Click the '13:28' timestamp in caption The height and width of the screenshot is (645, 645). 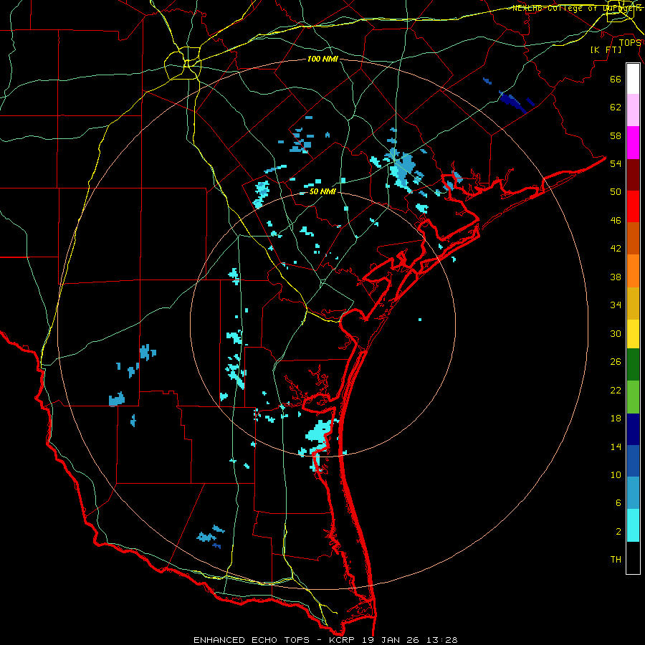pos(443,640)
